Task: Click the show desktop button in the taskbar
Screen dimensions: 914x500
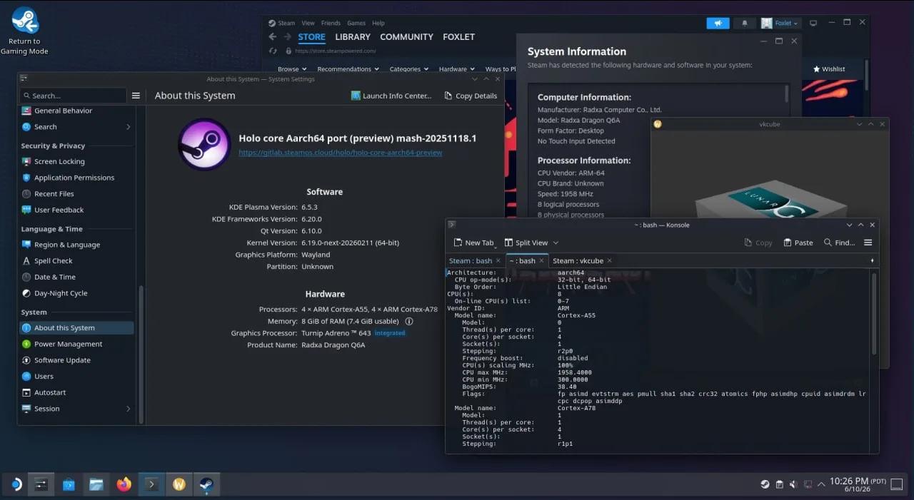Action: click(898, 485)
